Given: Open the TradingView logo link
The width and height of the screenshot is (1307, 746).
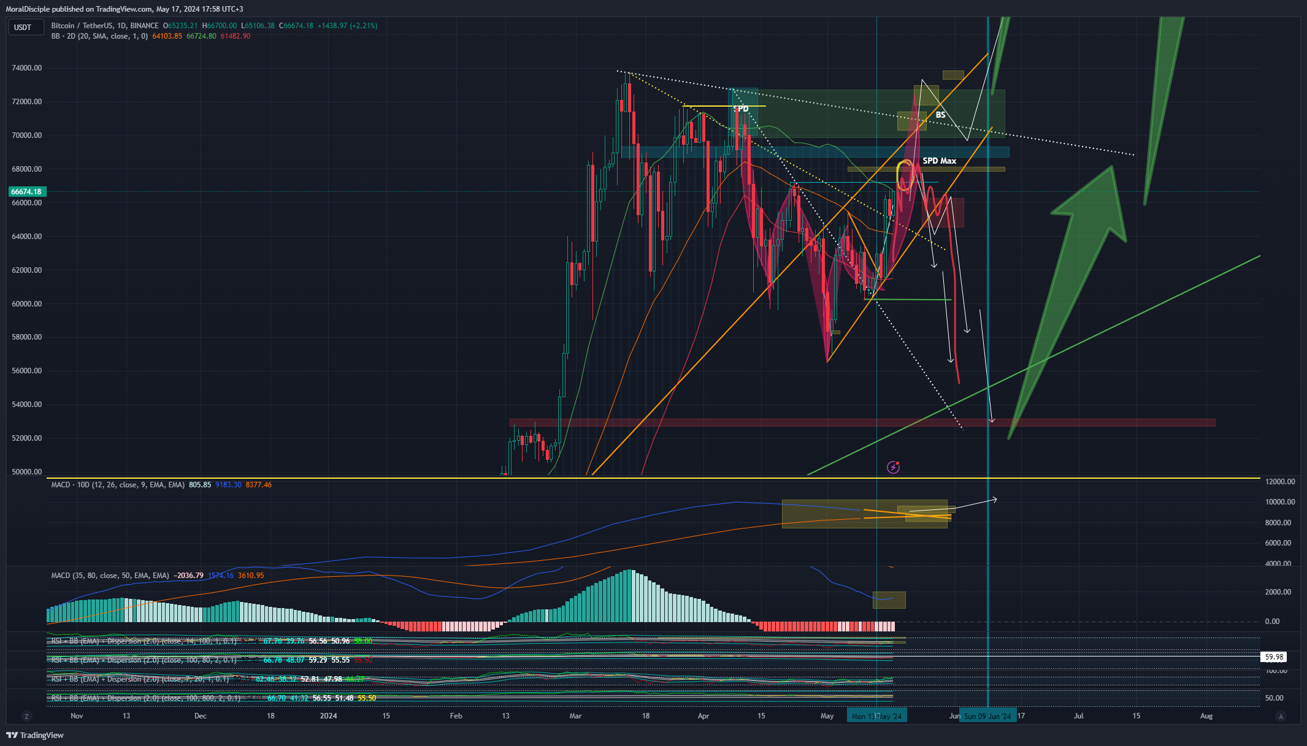Looking at the screenshot, I should [35, 735].
